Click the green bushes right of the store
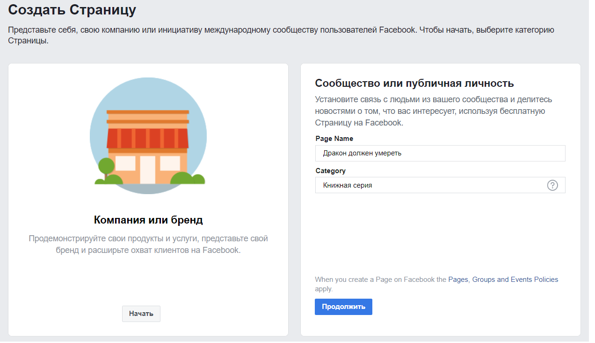Viewport: 595px width, 343px height. [x=188, y=178]
